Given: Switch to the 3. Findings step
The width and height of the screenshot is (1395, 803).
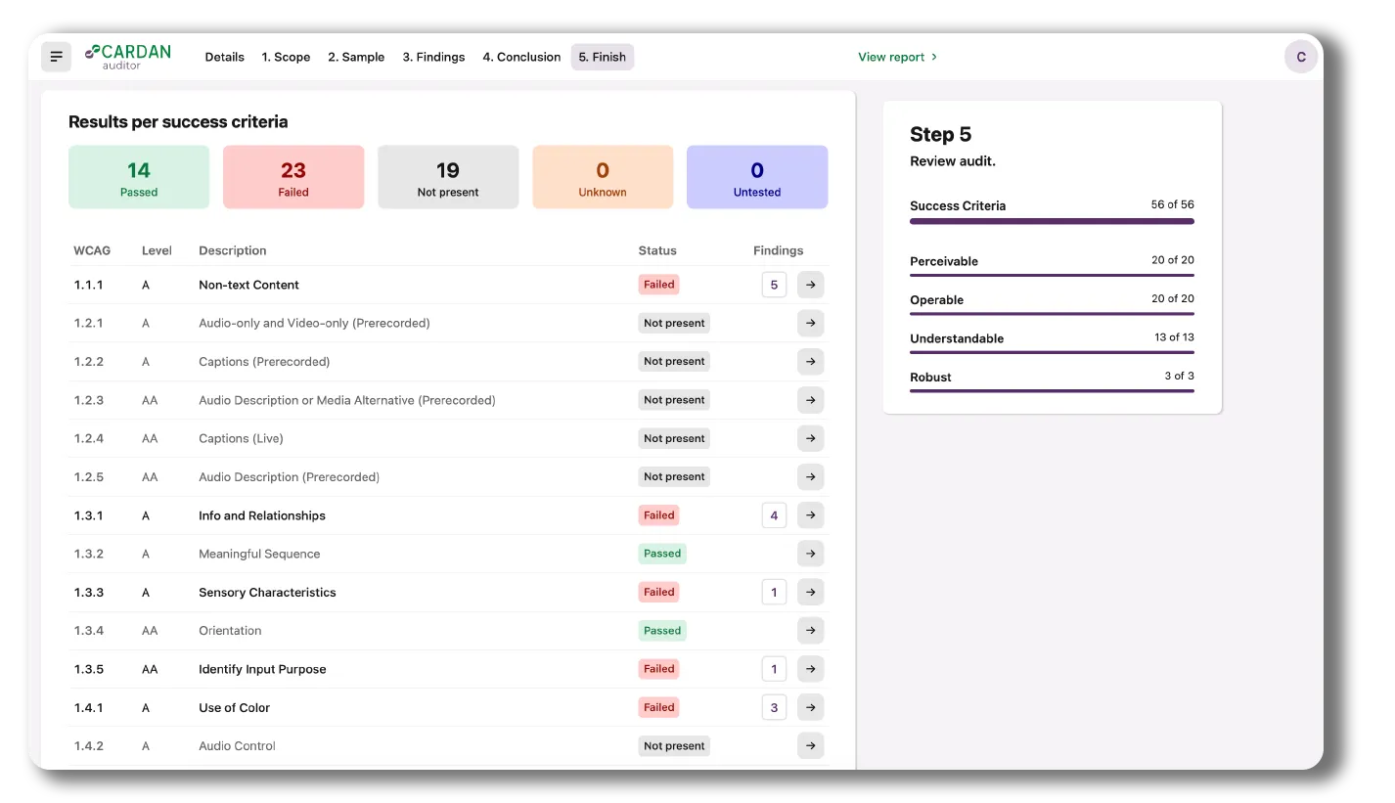Looking at the screenshot, I should click(433, 57).
